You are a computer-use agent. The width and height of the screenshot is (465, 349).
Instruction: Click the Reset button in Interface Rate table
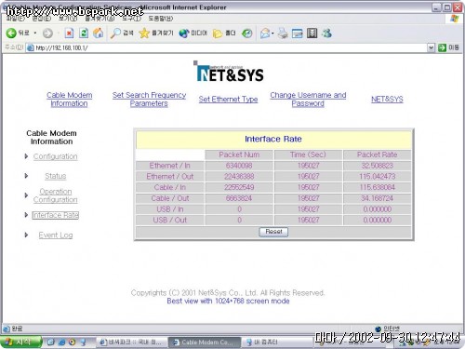273,232
